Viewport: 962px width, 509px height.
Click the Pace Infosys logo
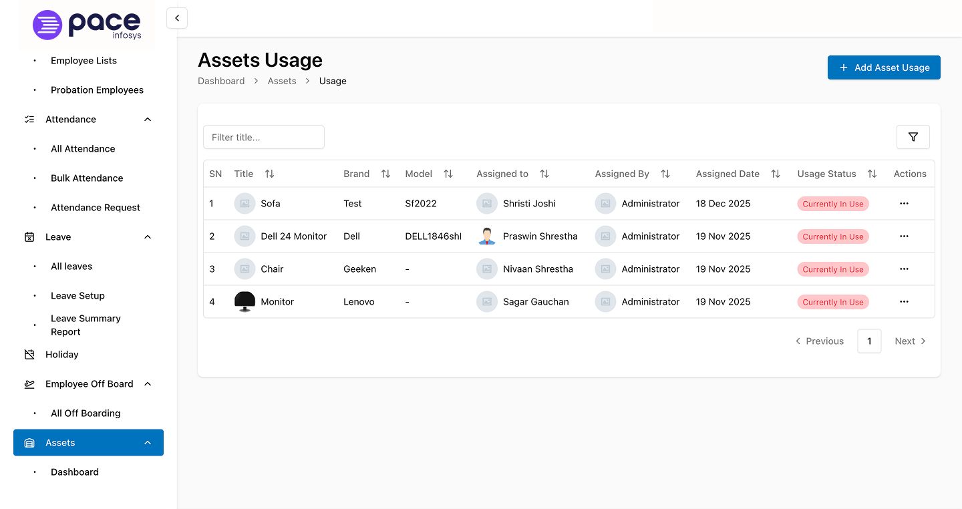[x=88, y=25]
